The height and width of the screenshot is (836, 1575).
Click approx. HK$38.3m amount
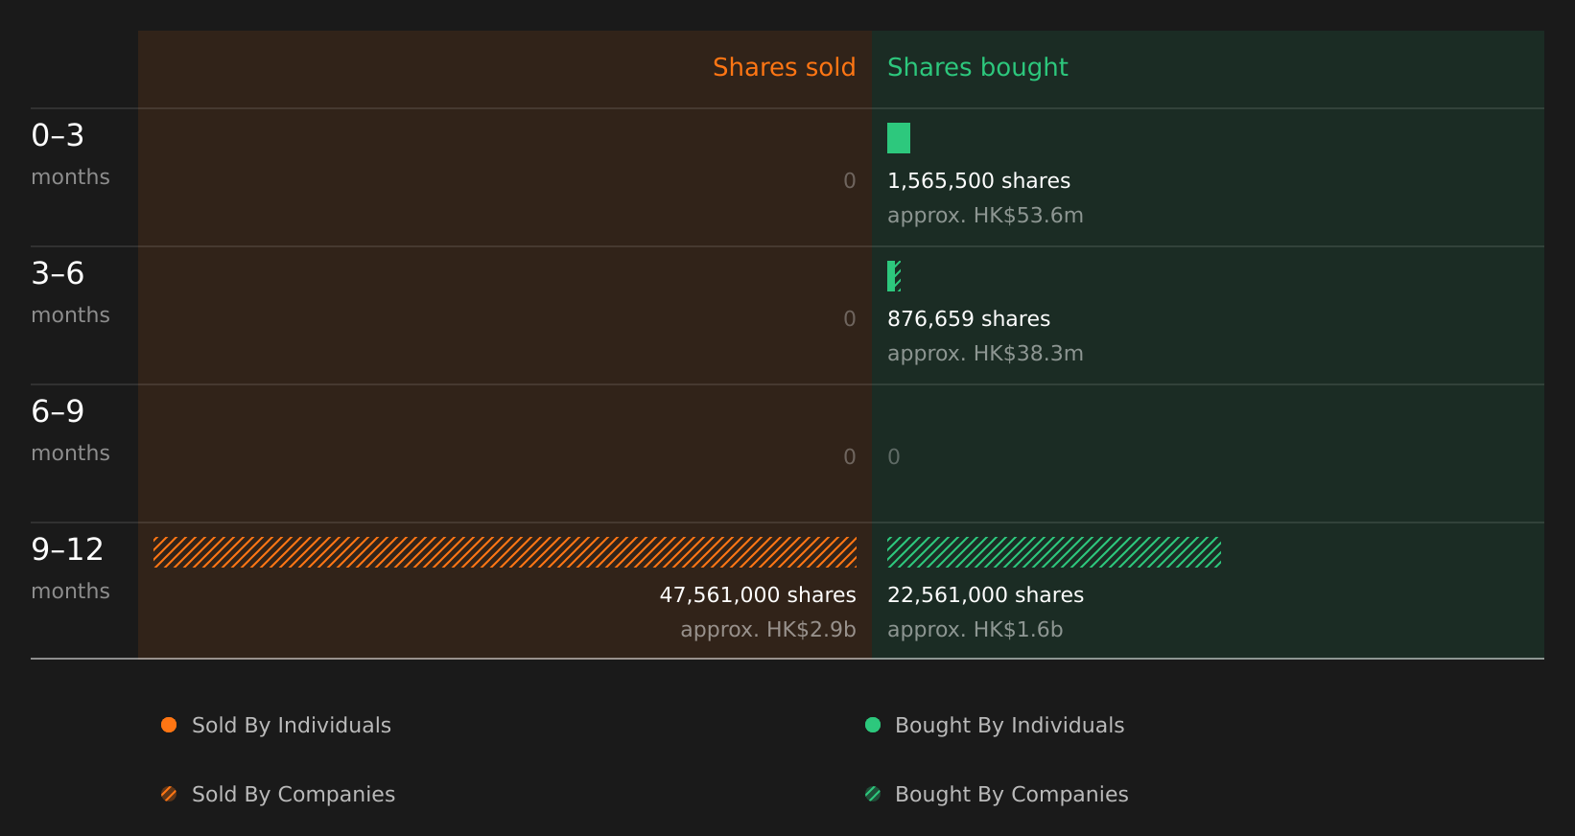[985, 353]
